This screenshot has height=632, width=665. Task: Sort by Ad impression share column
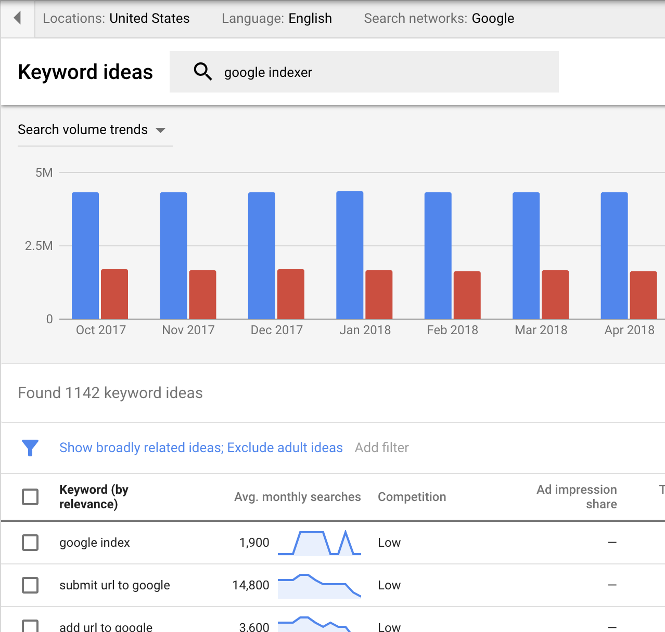[577, 497]
